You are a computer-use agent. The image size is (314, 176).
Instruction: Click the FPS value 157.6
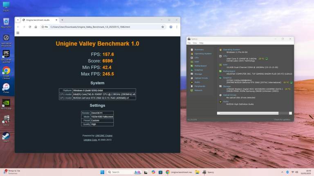108,54
